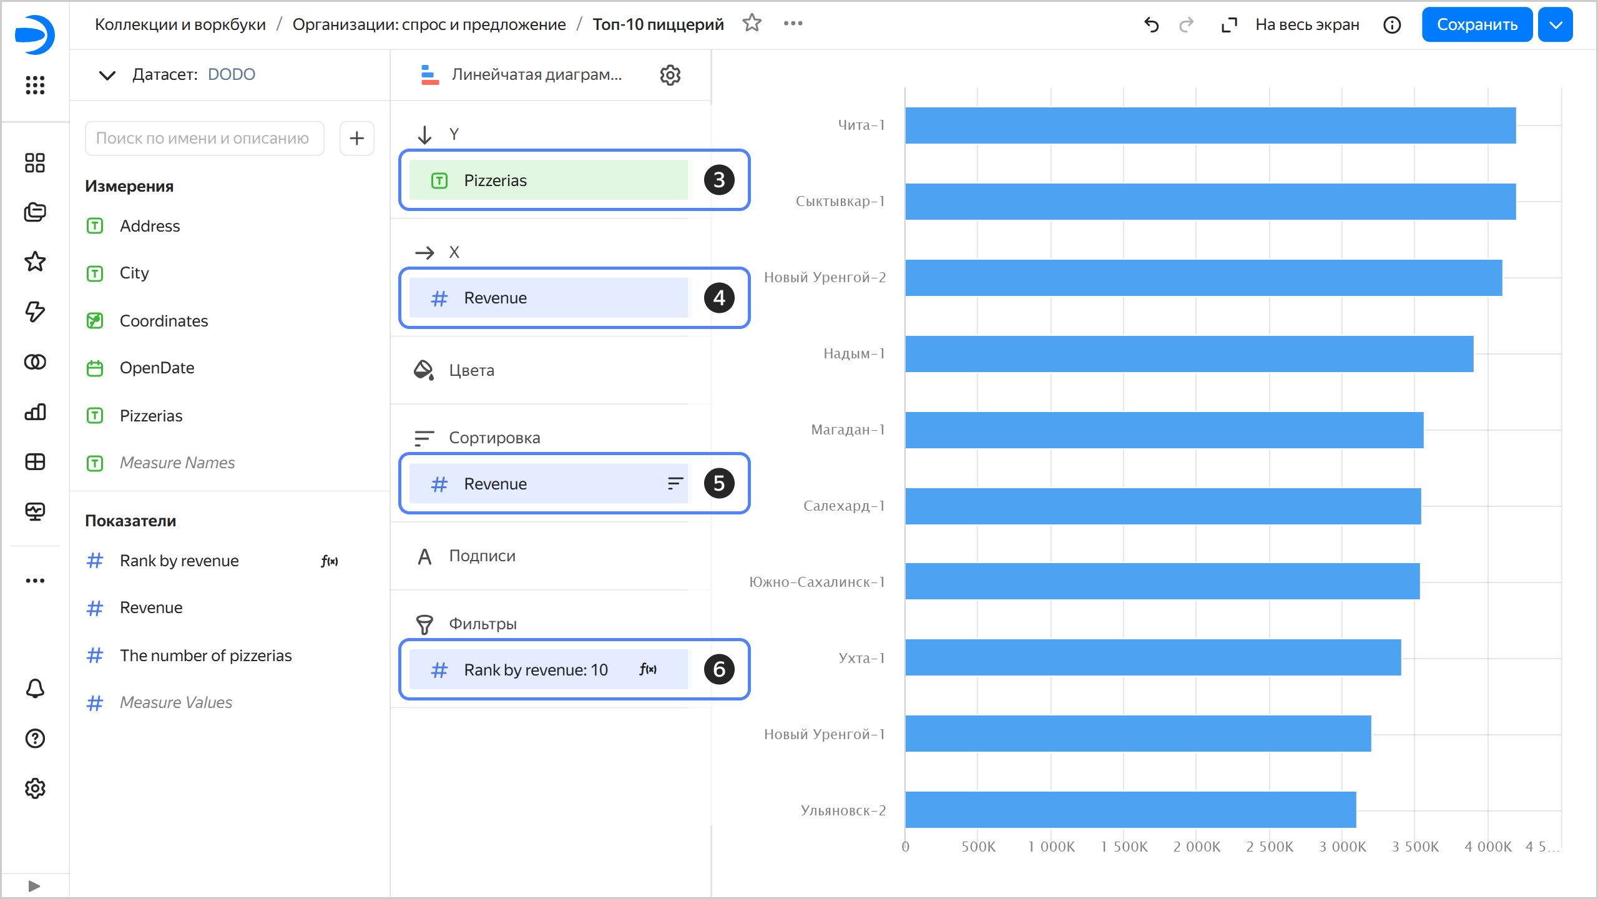The width and height of the screenshot is (1598, 899).
Task: Open the three-dots menu in breadcrumbs
Action: point(793,24)
